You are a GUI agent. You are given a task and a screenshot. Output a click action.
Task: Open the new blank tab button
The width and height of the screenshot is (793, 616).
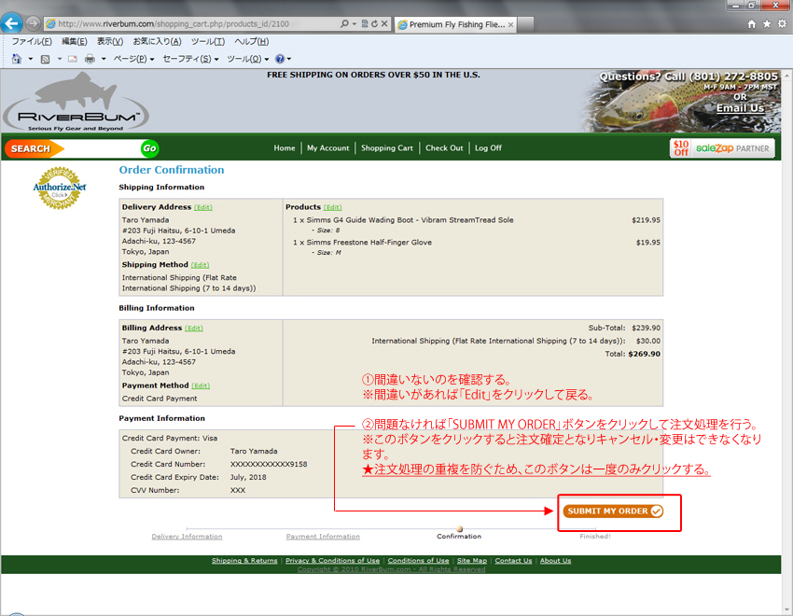(x=525, y=24)
